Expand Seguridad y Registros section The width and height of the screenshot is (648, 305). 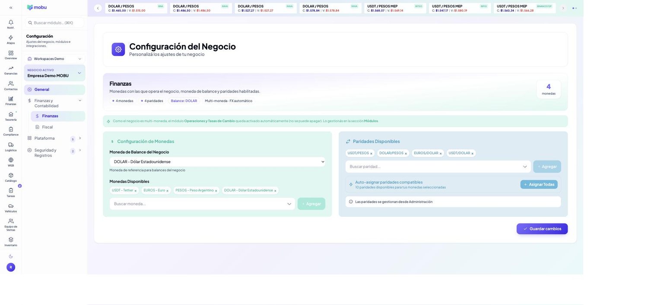click(80, 150)
